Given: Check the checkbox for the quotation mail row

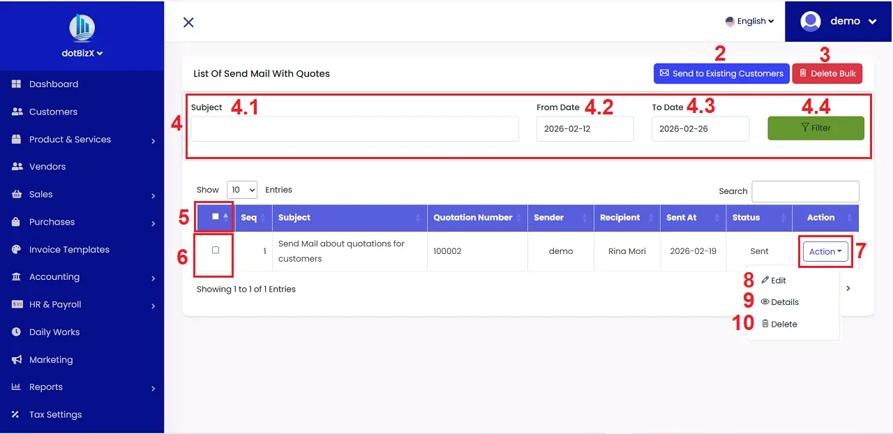Looking at the screenshot, I should tap(214, 250).
